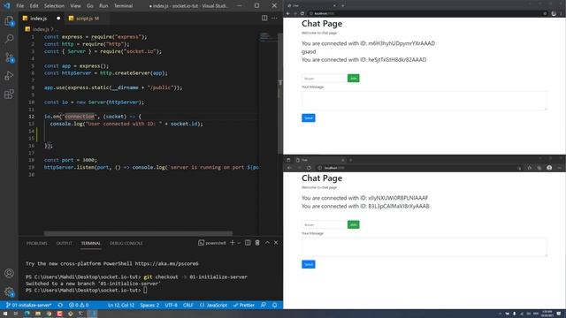
Task: Open the launch profile dropdown next to plus
Action: click(x=239, y=243)
